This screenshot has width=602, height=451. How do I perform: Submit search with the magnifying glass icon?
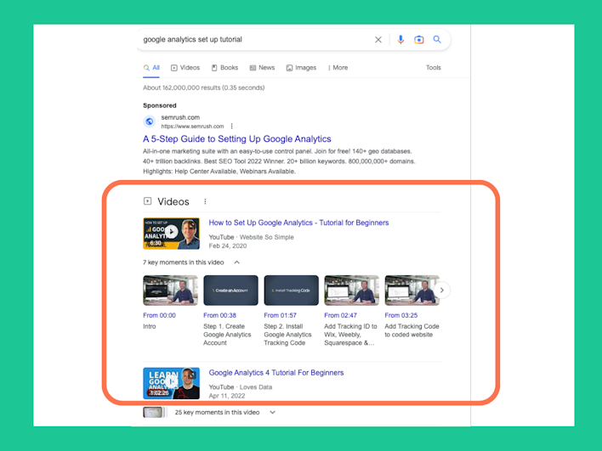(x=437, y=39)
